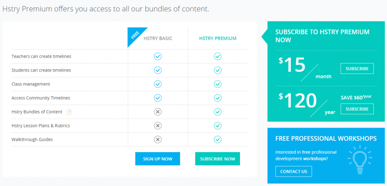Screen dimensions: 387x186
Task: Click the SIGN UP NOW button
Action: click(158, 159)
